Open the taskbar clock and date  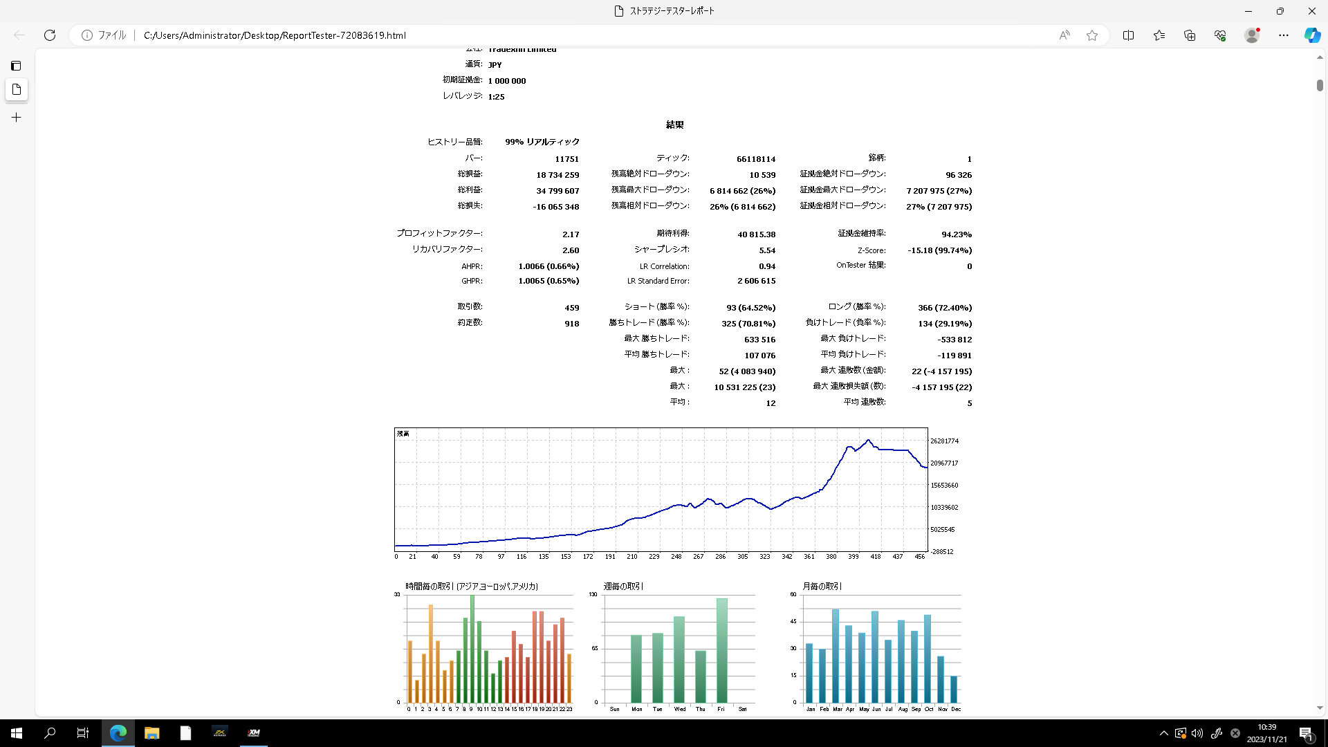point(1266,733)
